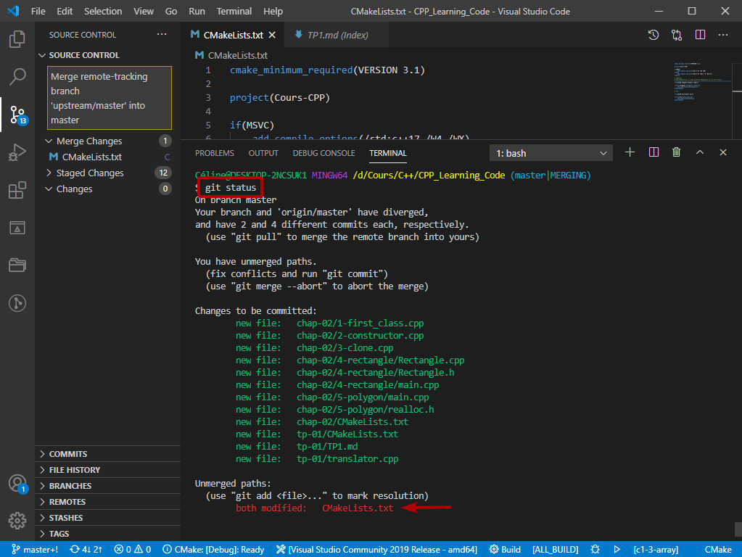Open the Accounts menu icon
This screenshot has width=742, height=557.
point(18,484)
